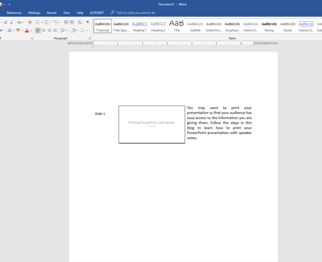
Task: Select the Clear All Formatting eraser icon
Action: pos(30,22)
